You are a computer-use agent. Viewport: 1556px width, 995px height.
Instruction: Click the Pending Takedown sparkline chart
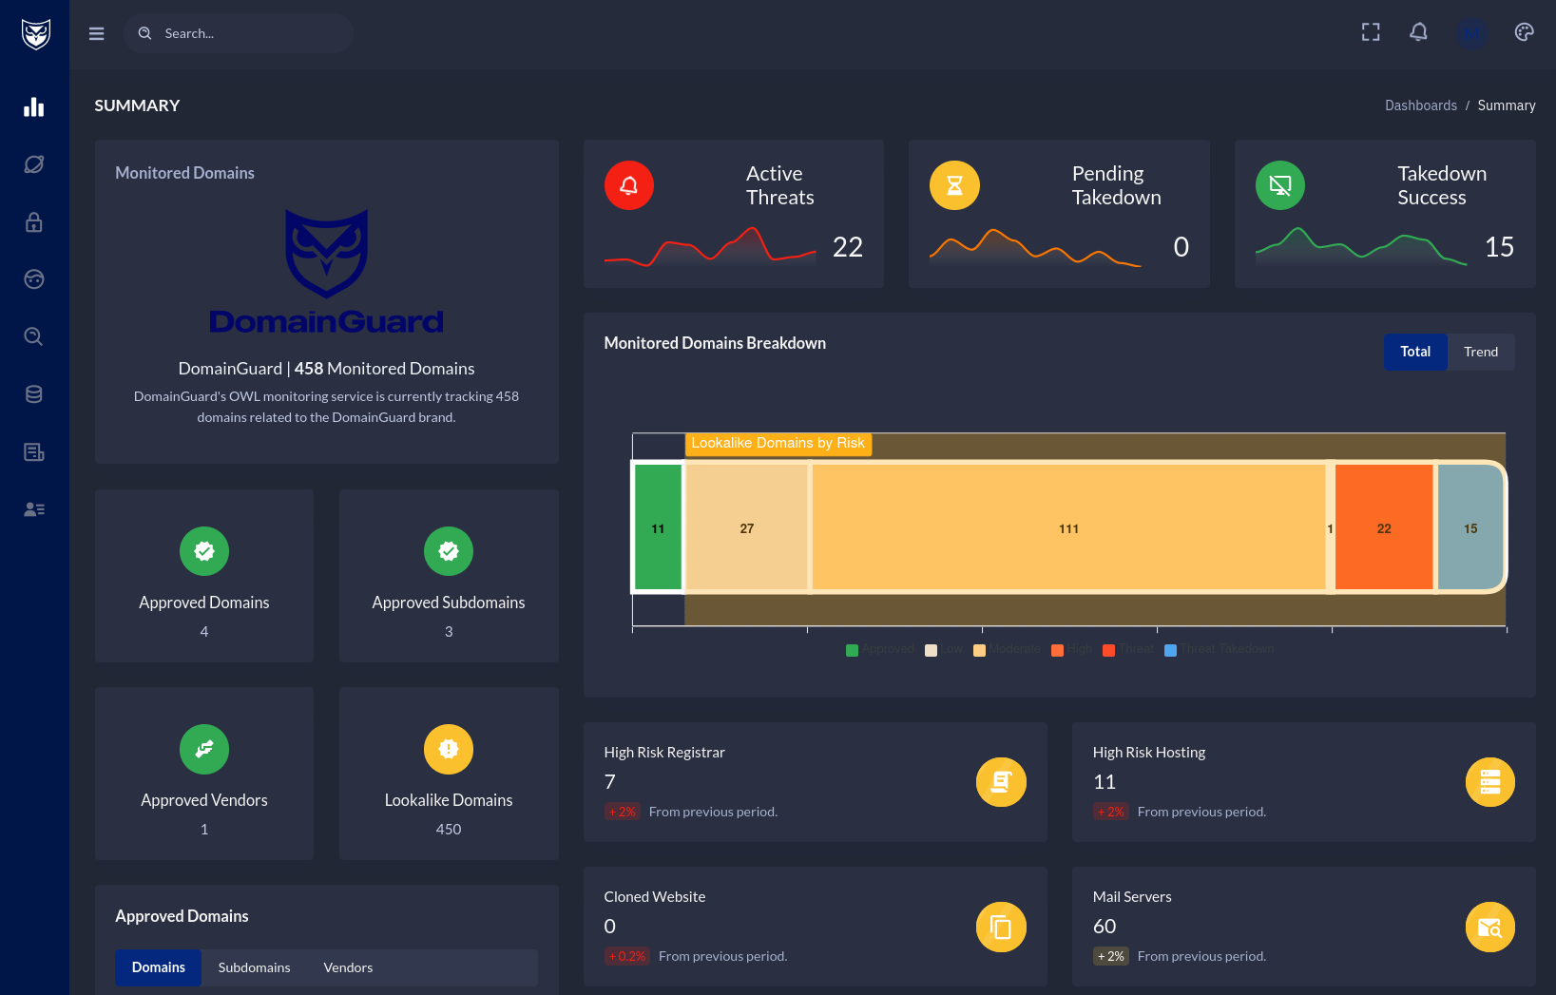pos(1035,247)
